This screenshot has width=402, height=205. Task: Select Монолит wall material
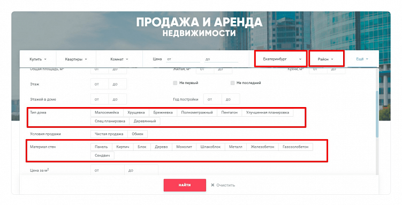(x=184, y=147)
